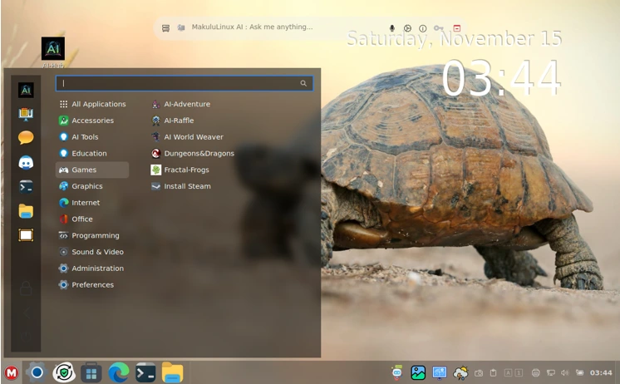Open presentation monitor favorite in sidebar

pos(26,115)
